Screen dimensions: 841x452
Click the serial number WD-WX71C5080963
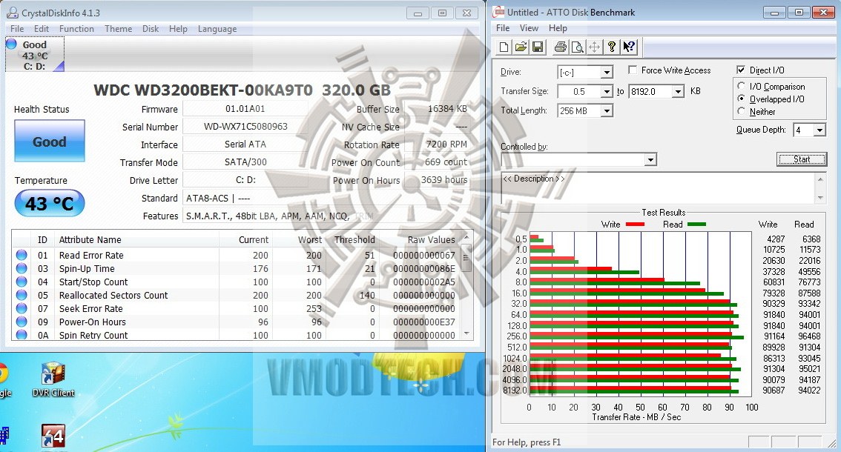pyautogui.click(x=245, y=127)
